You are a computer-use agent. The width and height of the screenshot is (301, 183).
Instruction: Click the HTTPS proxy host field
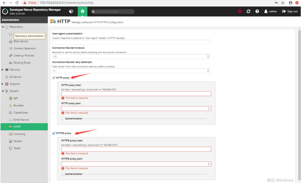pos(136,149)
